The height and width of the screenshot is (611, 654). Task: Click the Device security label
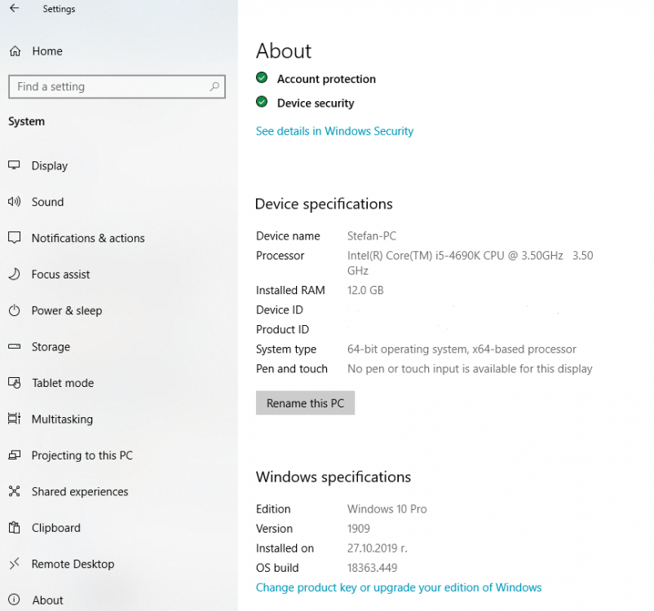(316, 103)
